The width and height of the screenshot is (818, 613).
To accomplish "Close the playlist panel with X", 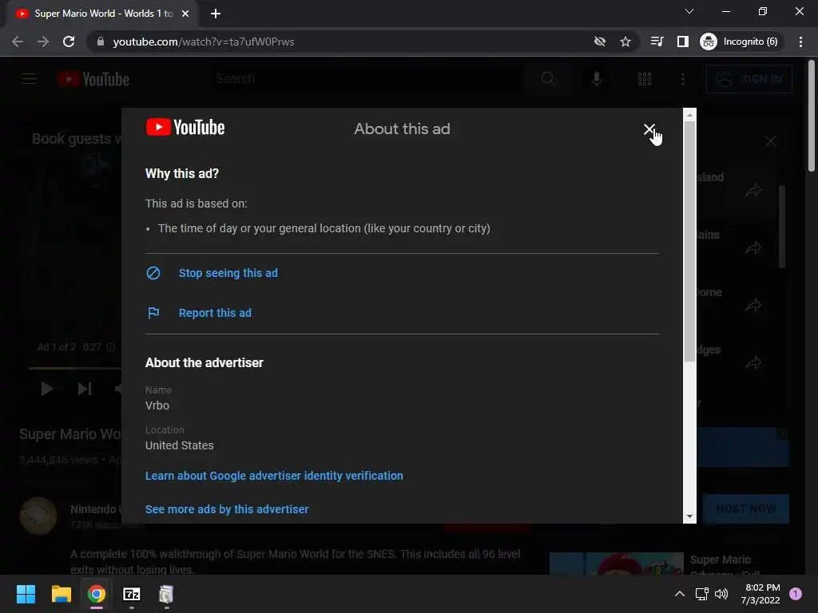I will pyautogui.click(x=771, y=141).
